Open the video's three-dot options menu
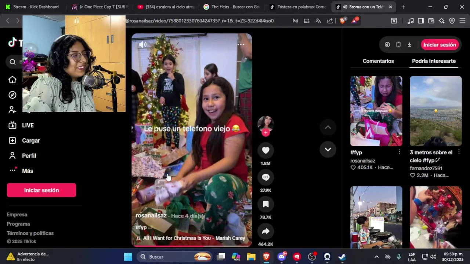Viewport: 470px width, 264px height. (241, 44)
